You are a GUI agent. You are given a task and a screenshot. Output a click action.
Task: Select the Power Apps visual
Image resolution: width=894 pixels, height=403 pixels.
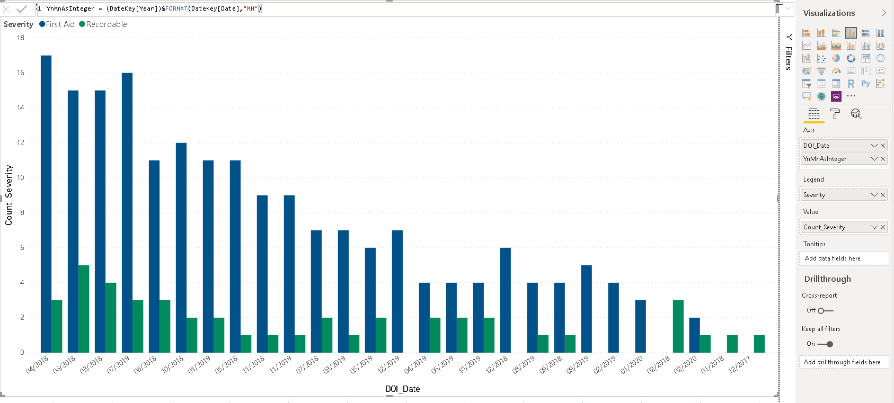tap(836, 96)
